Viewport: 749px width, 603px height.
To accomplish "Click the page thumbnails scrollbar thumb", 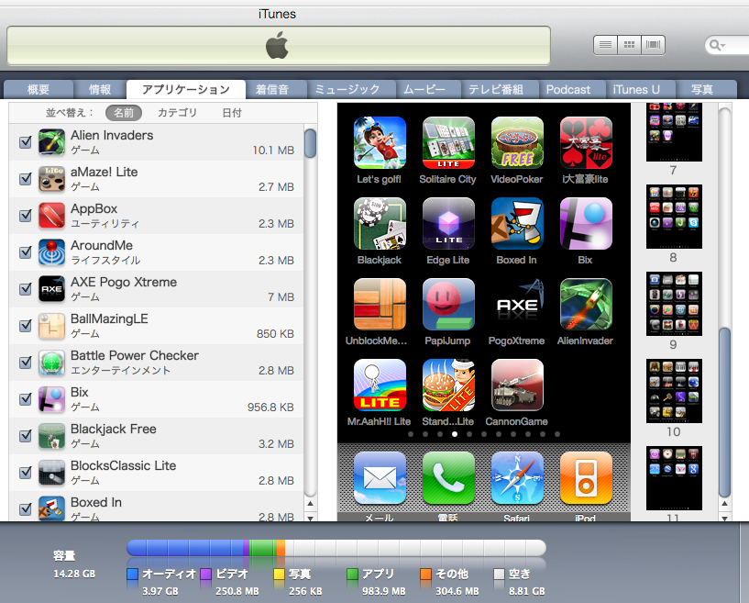I will [x=724, y=413].
